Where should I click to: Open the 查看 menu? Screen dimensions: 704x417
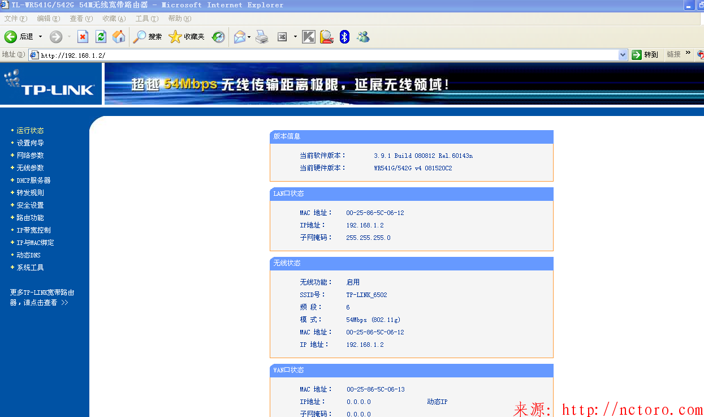(81, 19)
